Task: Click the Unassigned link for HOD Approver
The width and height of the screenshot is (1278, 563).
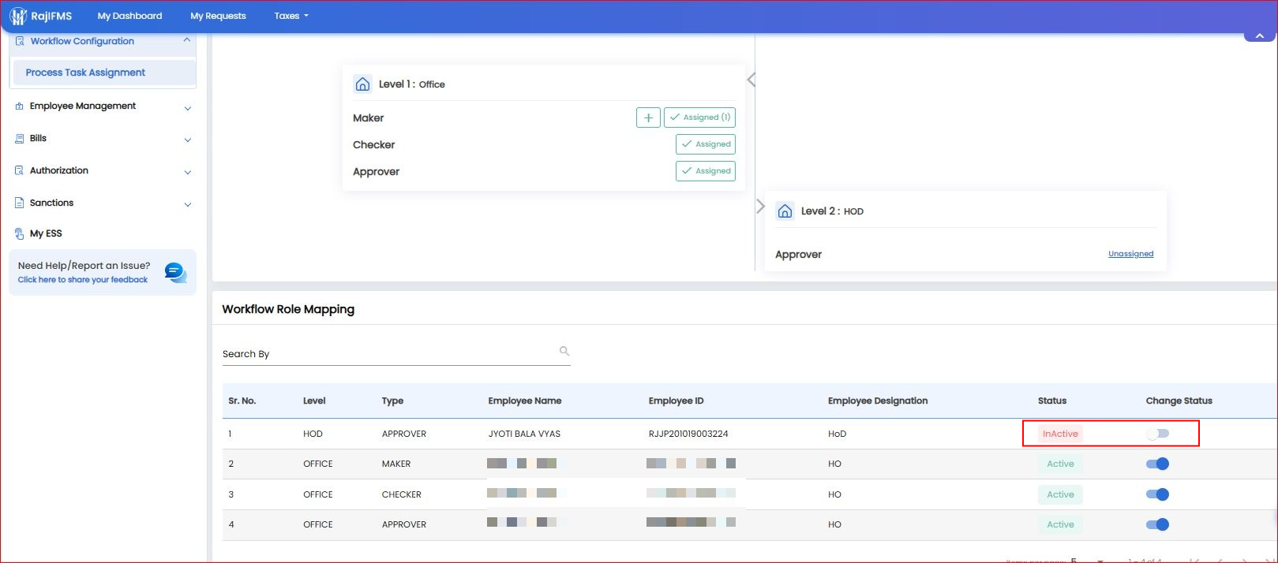Action: (x=1130, y=254)
